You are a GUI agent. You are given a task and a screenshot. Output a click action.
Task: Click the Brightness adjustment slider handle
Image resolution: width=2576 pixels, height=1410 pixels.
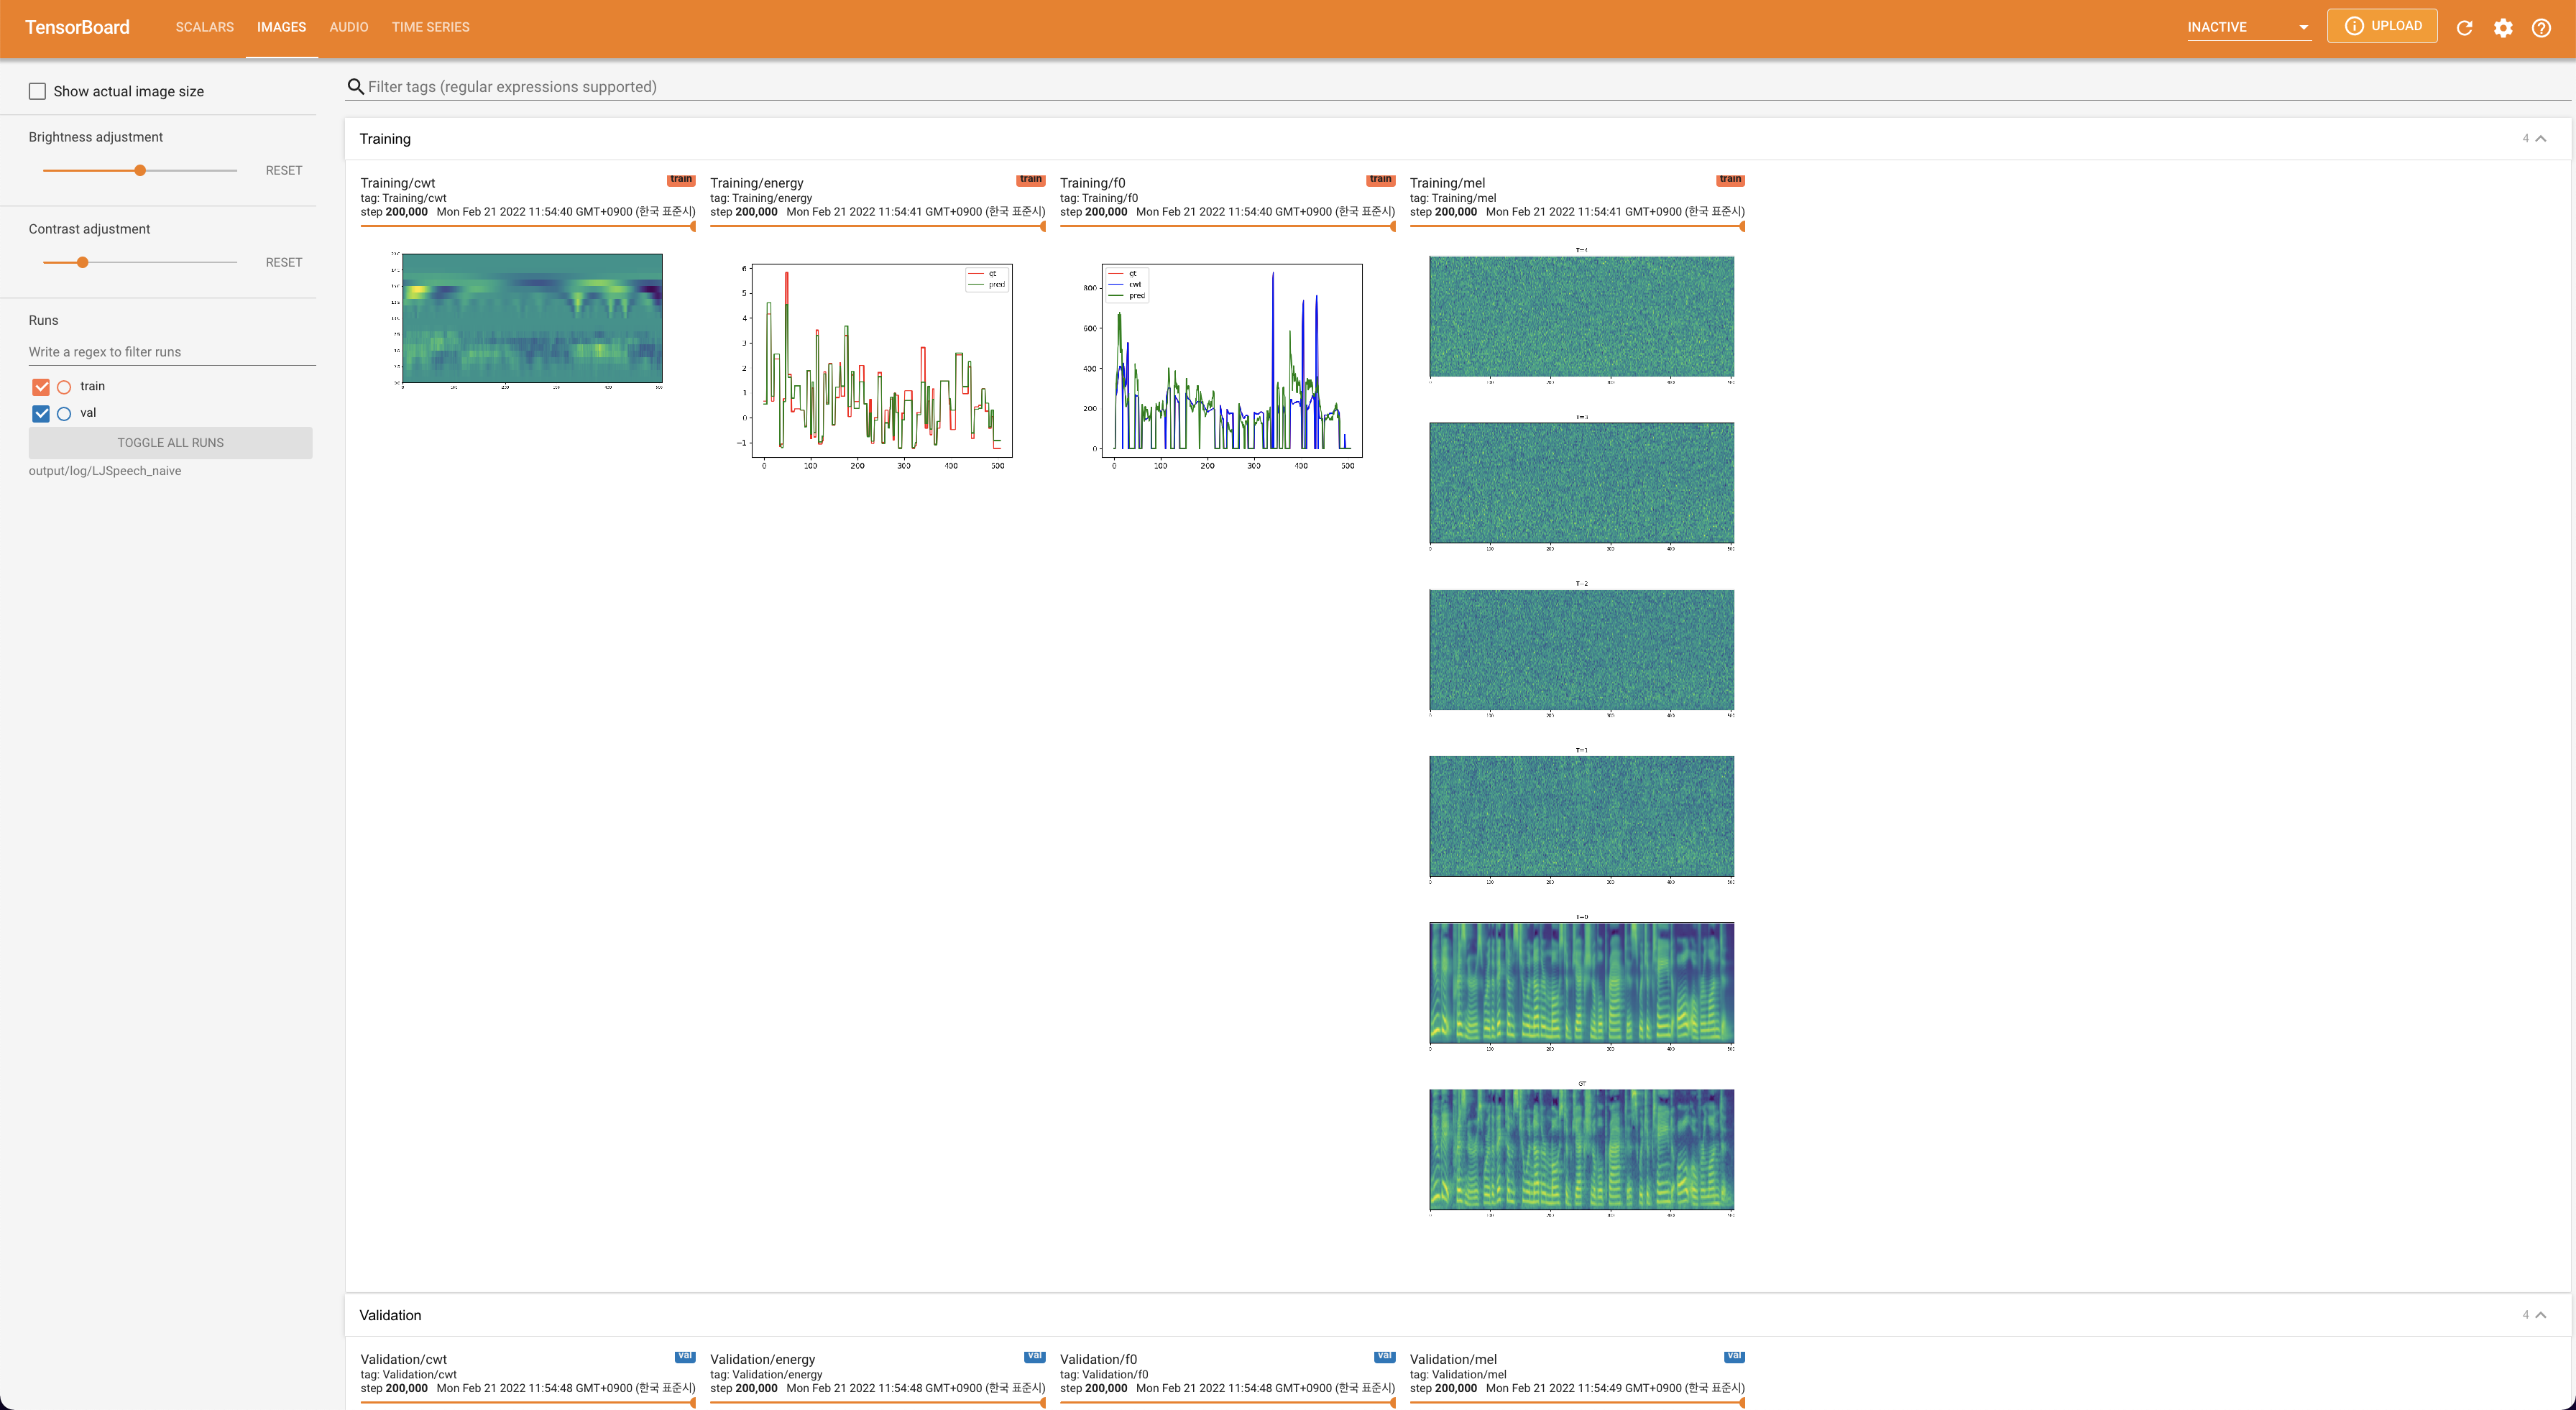[140, 170]
